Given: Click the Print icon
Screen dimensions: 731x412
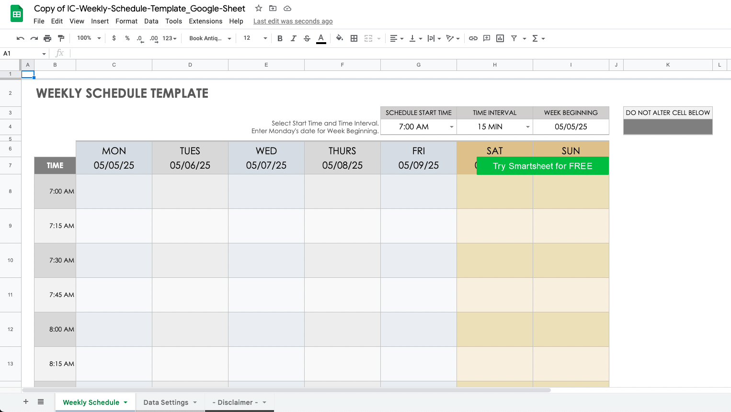Looking at the screenshot, I should click(x=47, y=38).
